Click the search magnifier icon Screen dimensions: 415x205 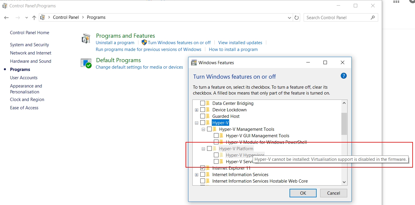tap(373, 17)
